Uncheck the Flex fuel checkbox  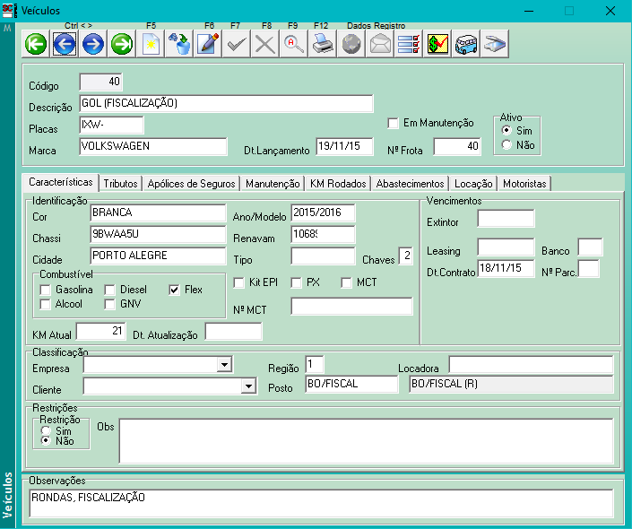coord(175,290)
